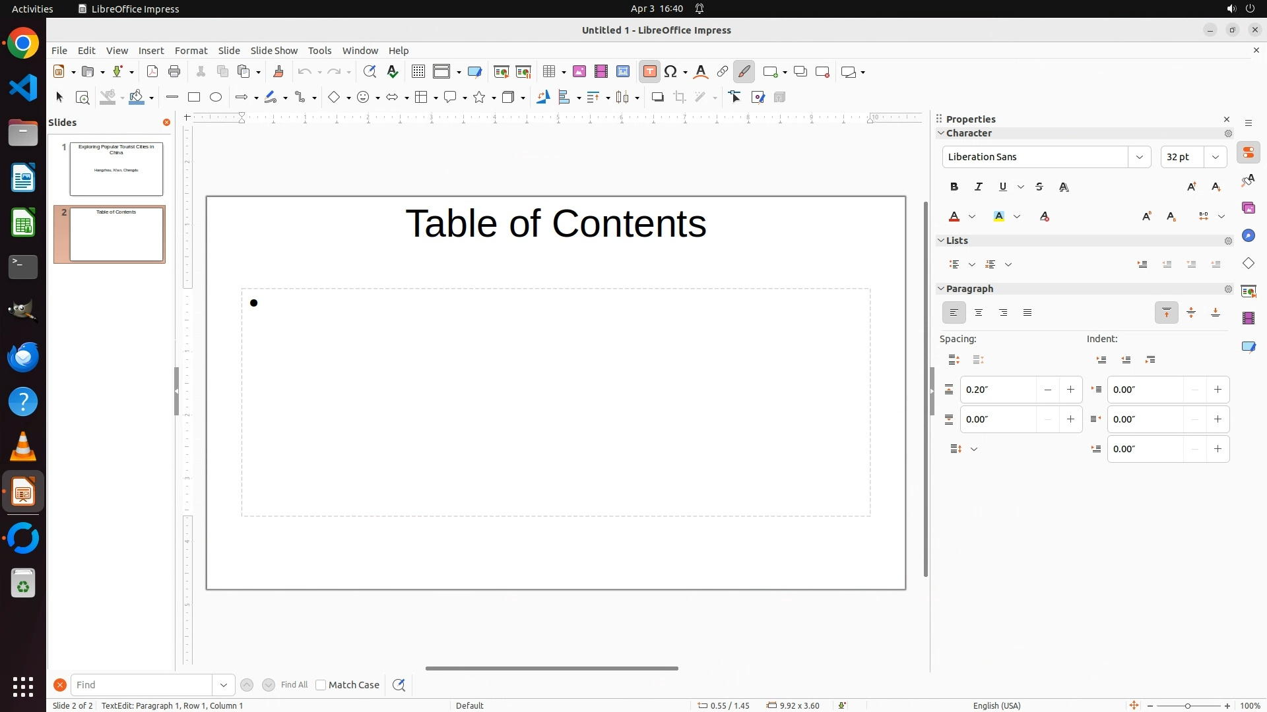This screenshot has height=712, width=1267.
Task: Click the Insert Hyperlink toolbar icon
Action: pyautogui.click(x=723, y=72)
